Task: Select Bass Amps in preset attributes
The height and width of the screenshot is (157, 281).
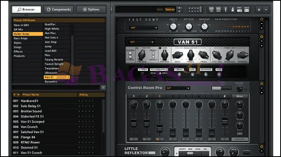Action: [21, 38]
